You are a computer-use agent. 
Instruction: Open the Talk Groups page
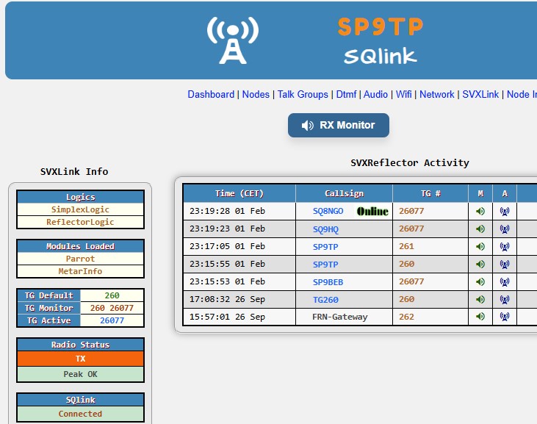click(303, 94)
